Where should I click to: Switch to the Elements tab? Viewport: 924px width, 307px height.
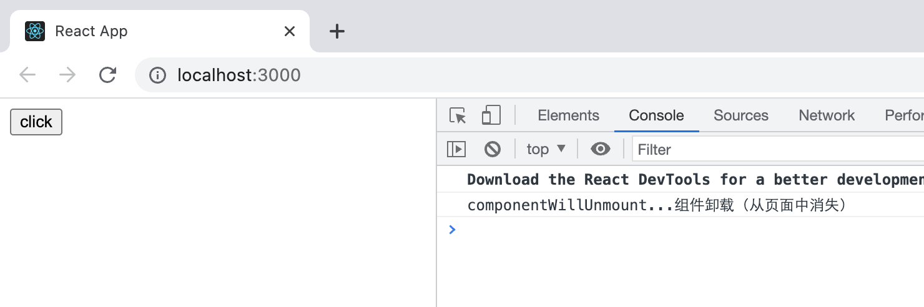(568, 115)
